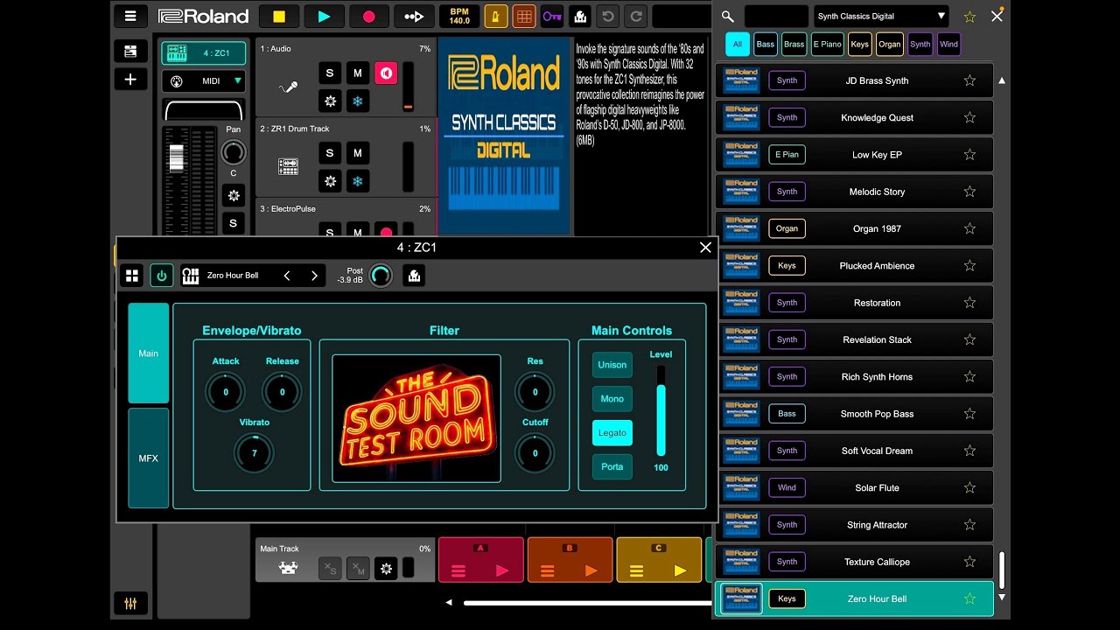
Task: Start recording with the record button
Action: point(369,16)
